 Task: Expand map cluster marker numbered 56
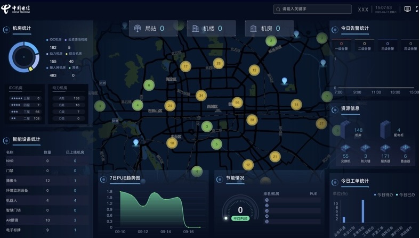tap(237, 103)
